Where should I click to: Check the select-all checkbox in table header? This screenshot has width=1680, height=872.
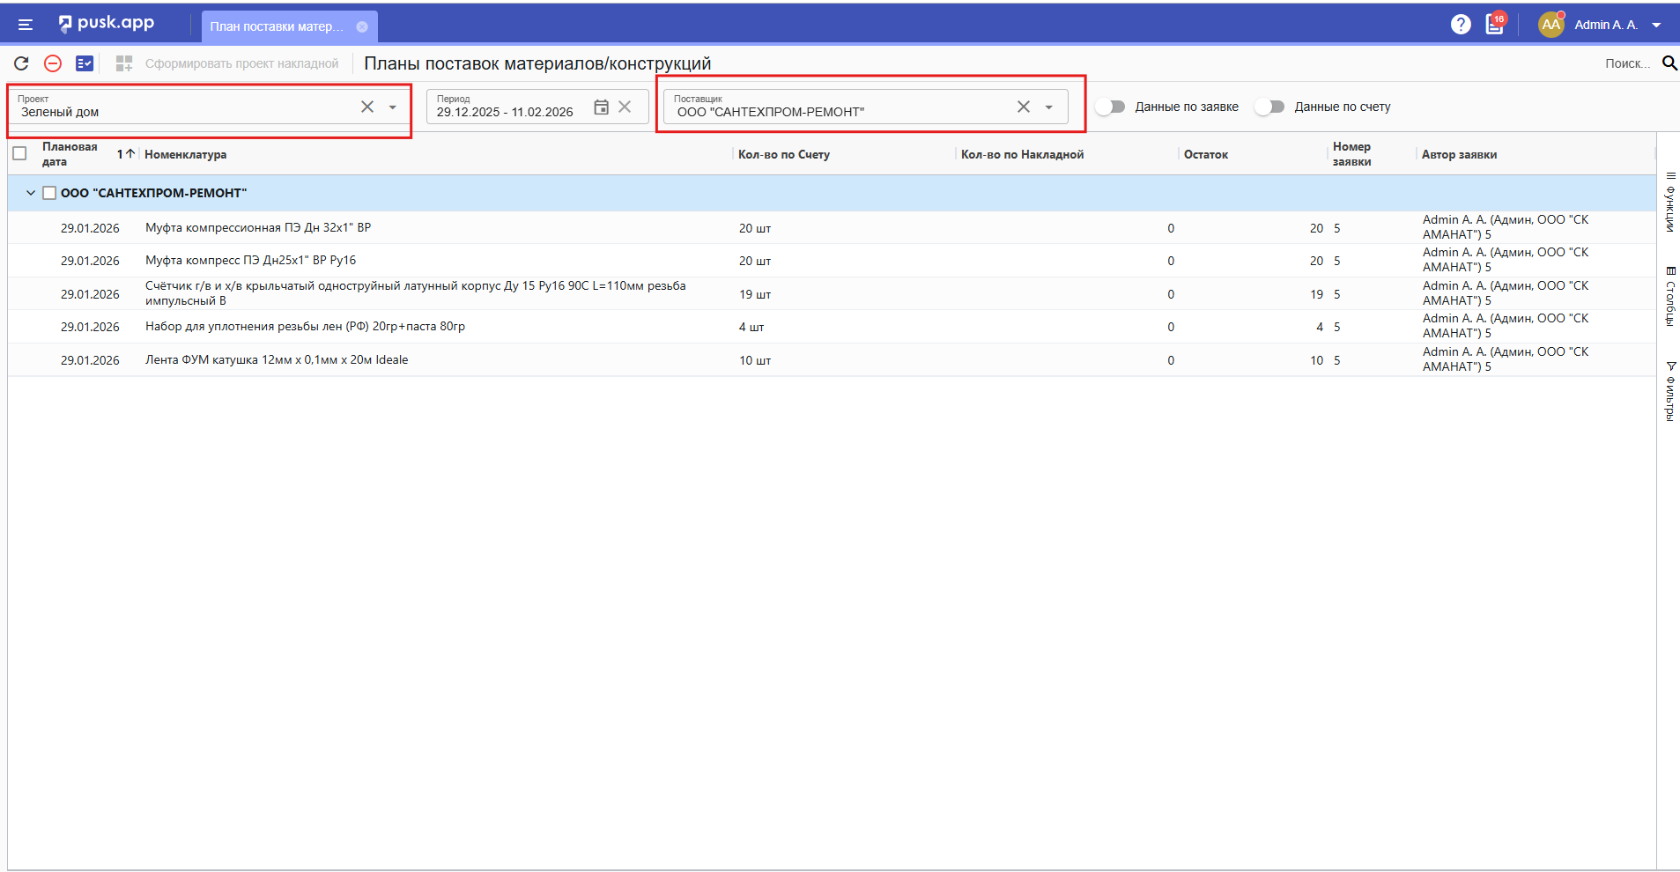[19, 153]
